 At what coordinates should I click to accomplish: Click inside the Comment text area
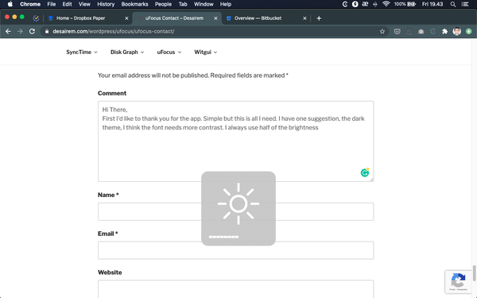tap(236, 141)
